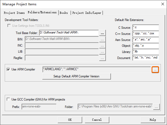Browse ARM Compiler folders with ellipsis button
167x125 pixels.
click(x=155, y=70)
